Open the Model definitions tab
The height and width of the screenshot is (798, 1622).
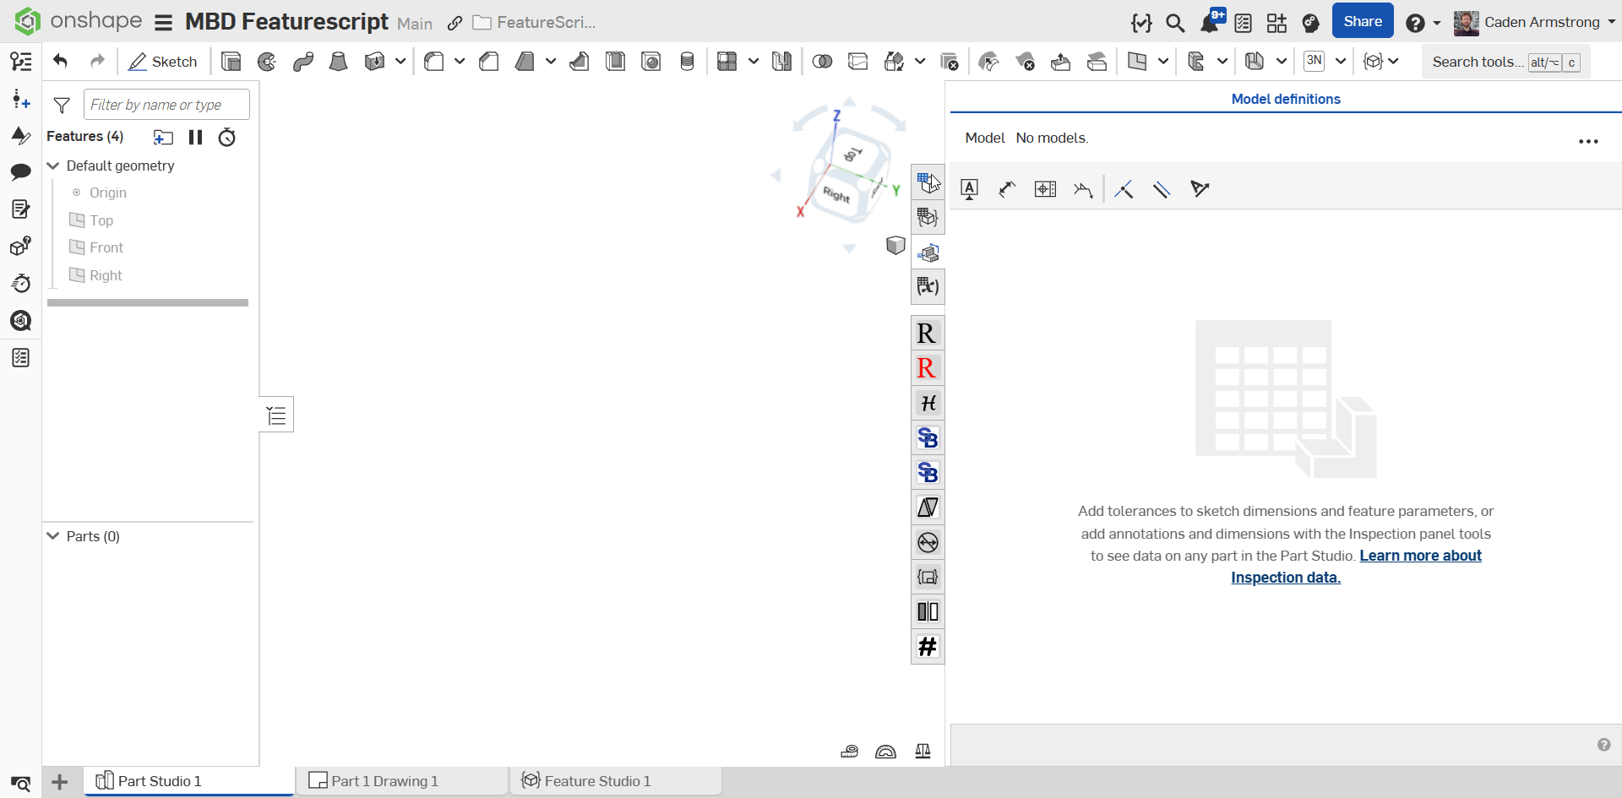click(x=1286, y=99)
